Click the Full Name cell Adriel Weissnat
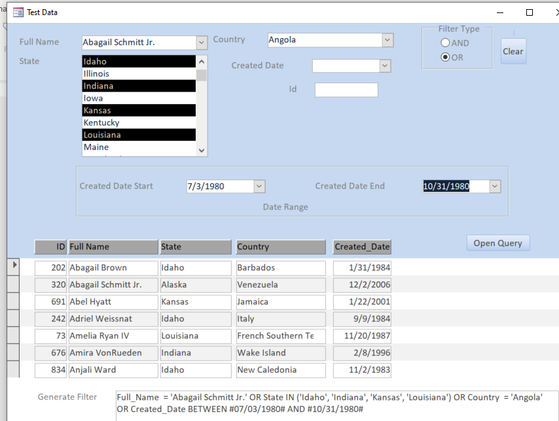 113,319
